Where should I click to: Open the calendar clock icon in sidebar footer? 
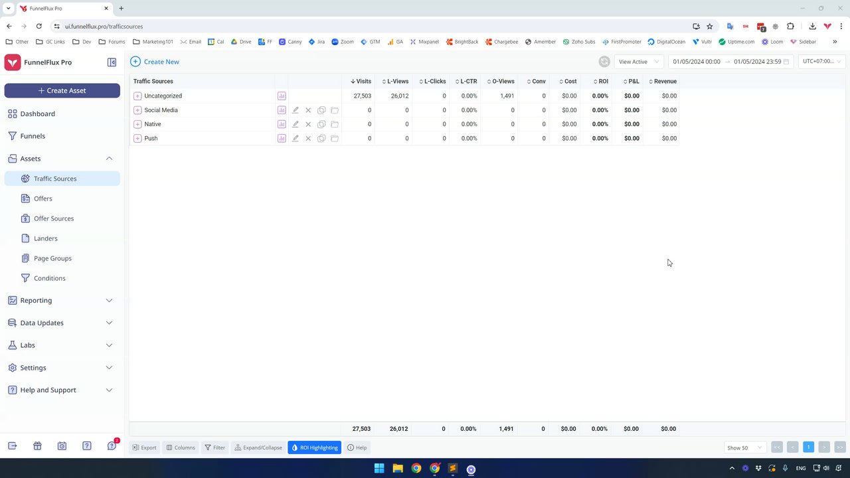coord(62,446)
